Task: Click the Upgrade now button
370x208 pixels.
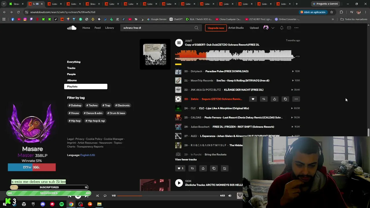Action: click(x=216, y=28)
